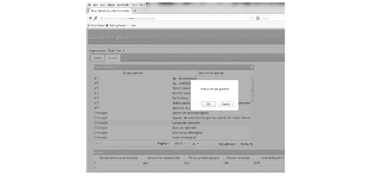Viewport: 372px width, 177px height.
Task: Select the Defibrilator row
Action: coord(172,98)
